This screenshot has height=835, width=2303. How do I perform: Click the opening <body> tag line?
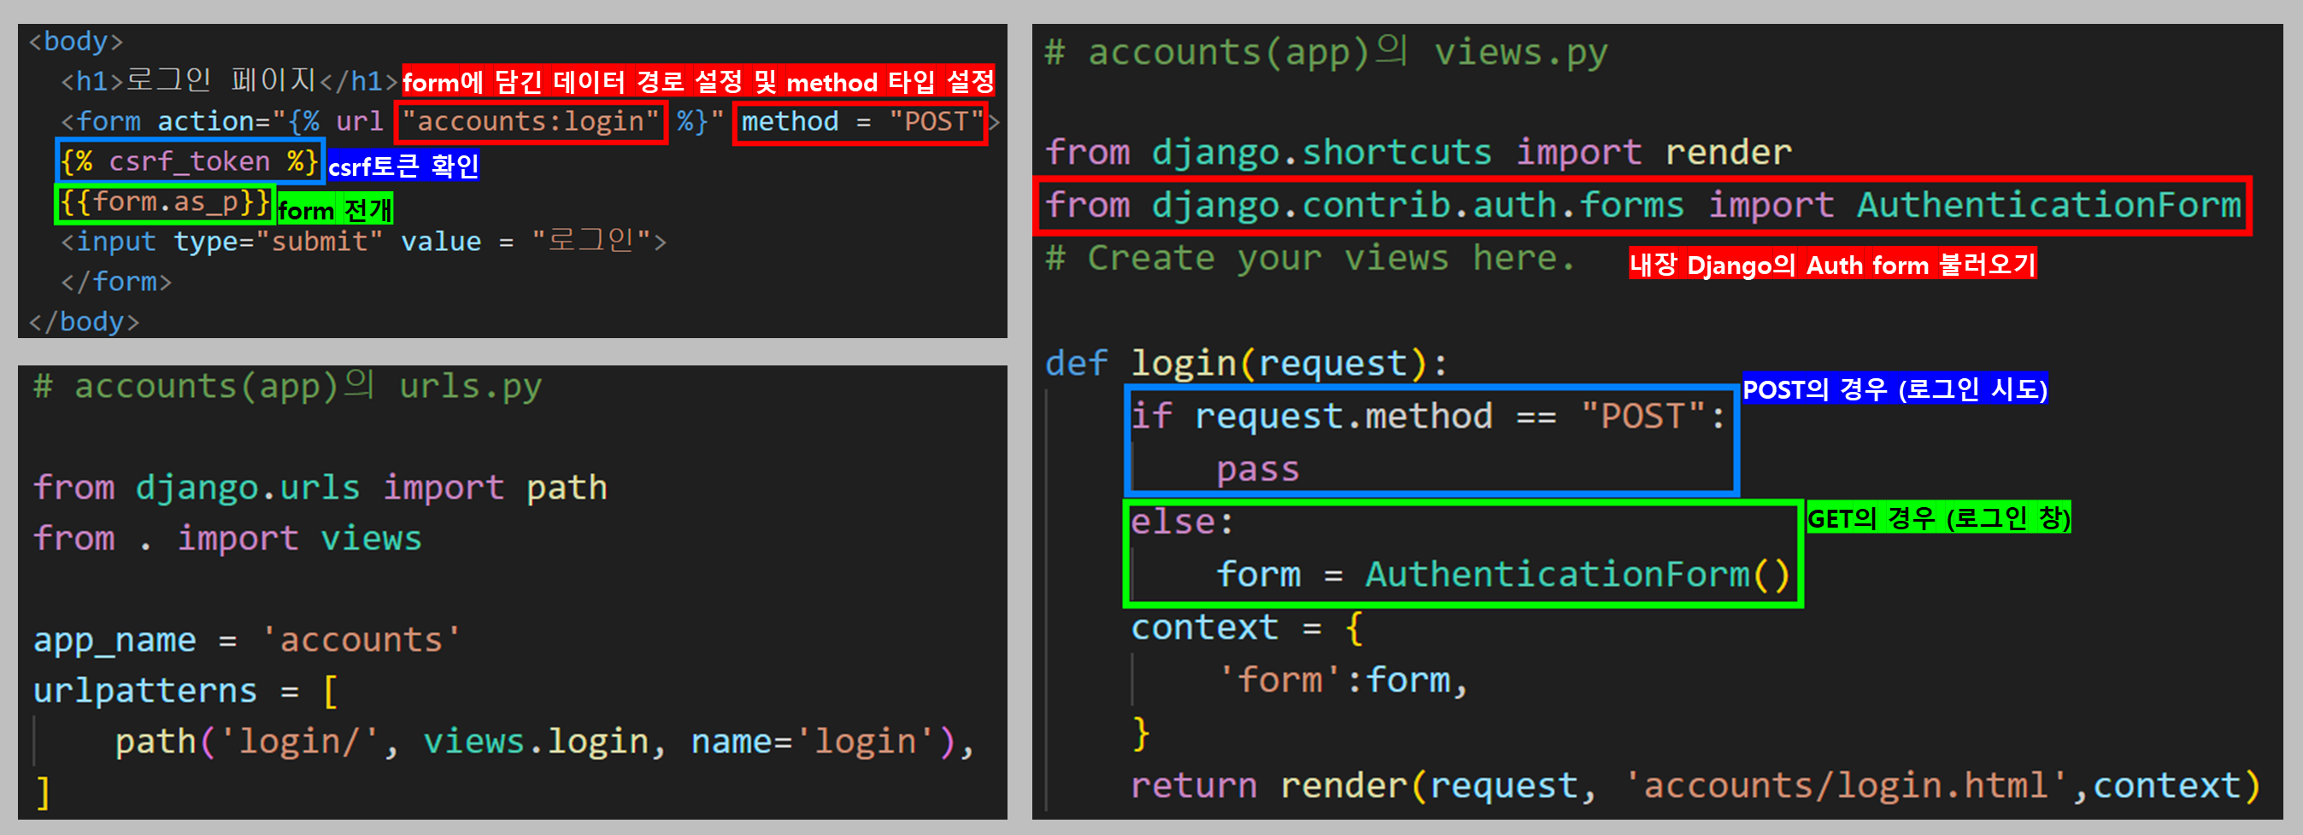[x=76, y=41]
